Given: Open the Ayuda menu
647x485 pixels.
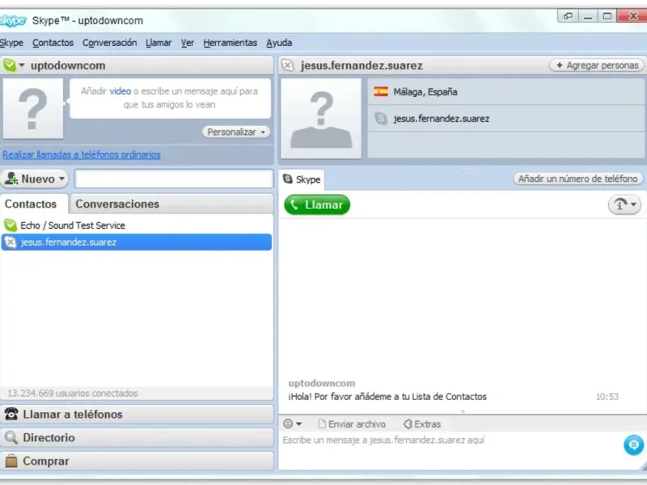Looking at the screenshot, I should 279,43.
